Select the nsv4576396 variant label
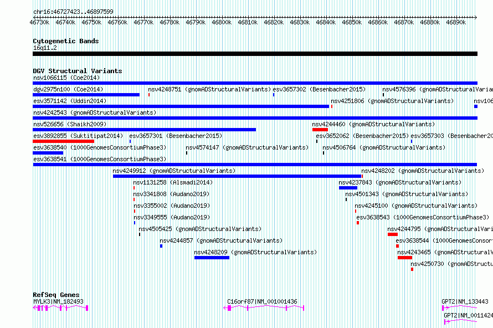Screen dimensions: 493x328 438,89
